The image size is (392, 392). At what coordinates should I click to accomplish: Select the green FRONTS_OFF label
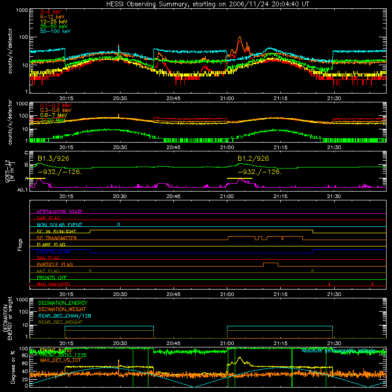[52, 277]
